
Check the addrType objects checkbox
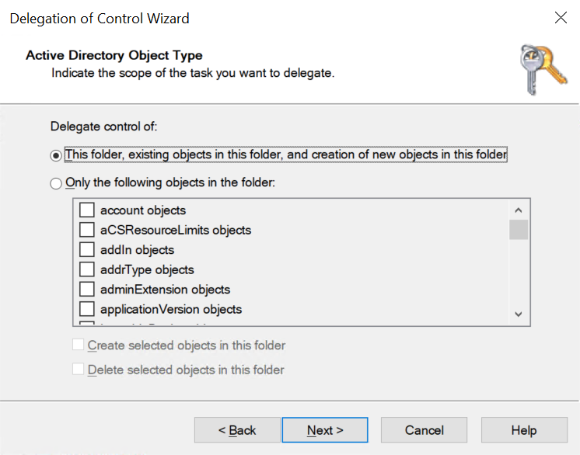[87, 269]
